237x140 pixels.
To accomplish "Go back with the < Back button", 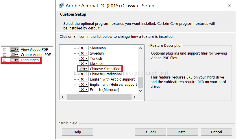I will pyautogui.click(x=151, y=132).
